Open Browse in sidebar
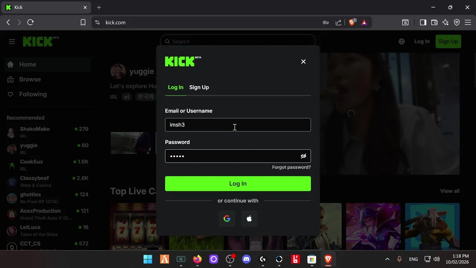476x268 pixels. (x=48, y=79)
